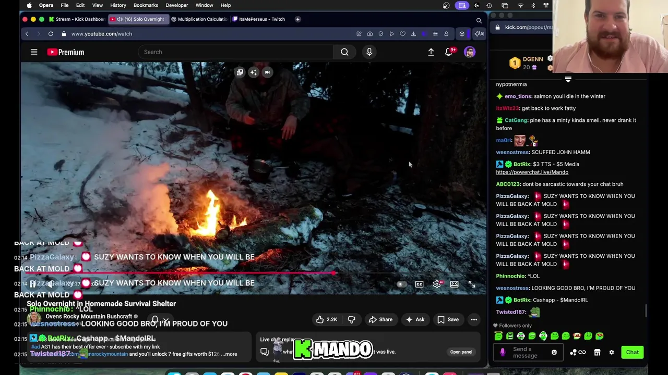Open the powerchat.live/Mando link
Image resolution: width=668 pixels, height=375 pixels.
click(532, 172)
